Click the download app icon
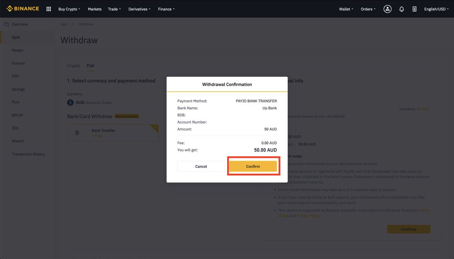The width and height of the screenshot is (454, 259). click(x=414, y=9)
